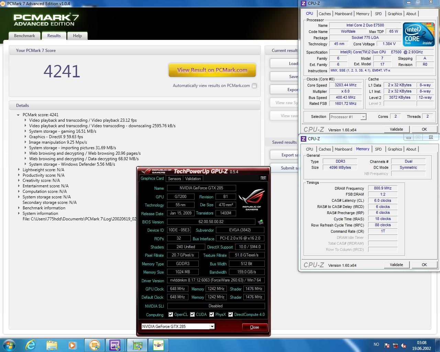Launch Internet Explorer from taskbar

[x=31, y=345]
